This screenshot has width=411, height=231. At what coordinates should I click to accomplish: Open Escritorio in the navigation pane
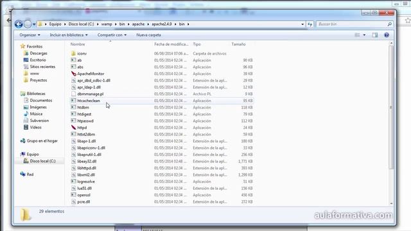click(x=38, y=60)
